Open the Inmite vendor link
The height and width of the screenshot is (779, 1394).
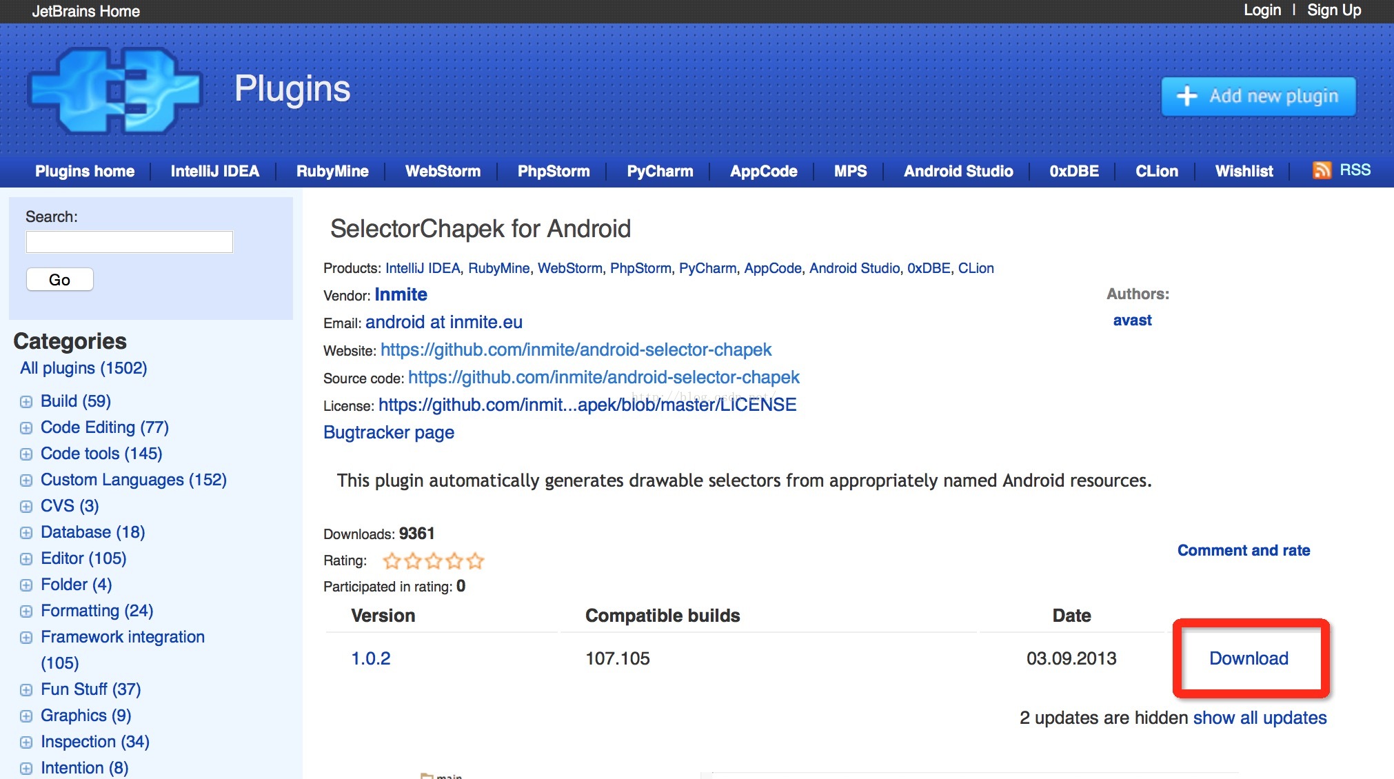point(401,294)
